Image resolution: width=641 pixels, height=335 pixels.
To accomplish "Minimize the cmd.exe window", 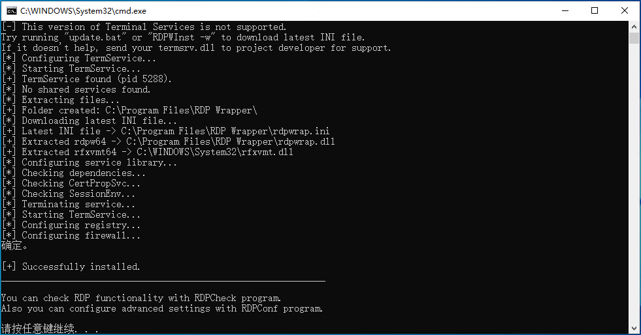I will click(x=565, y=10).
